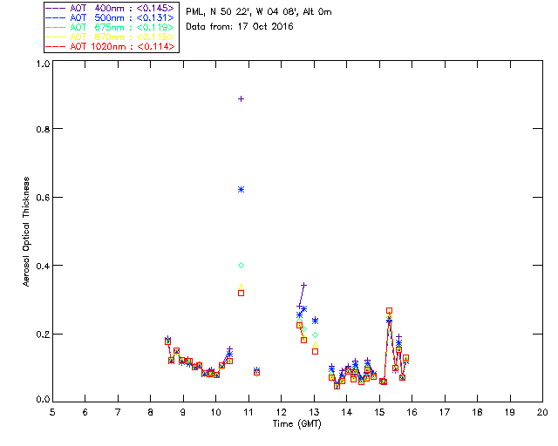
Task: Select the isolated blue asterisk at time 13
Action: click(315, 321)
